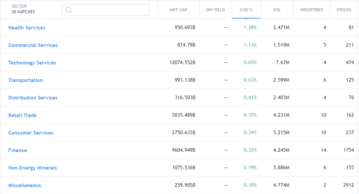Select the 1075.536B market cap value
Image resolution: width=359 pixels, height=194 pixels.
tap(184, 168)
